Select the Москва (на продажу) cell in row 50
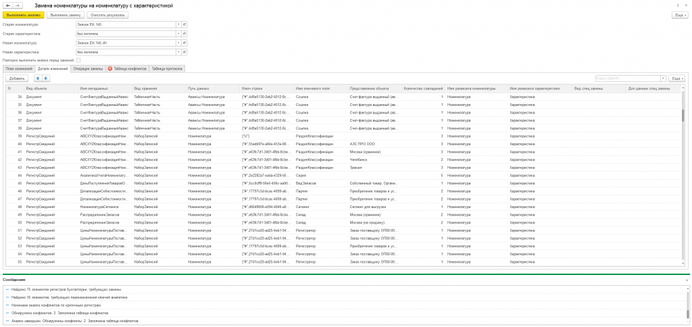Viewport: 692px width, 327px height. (374, 222)
